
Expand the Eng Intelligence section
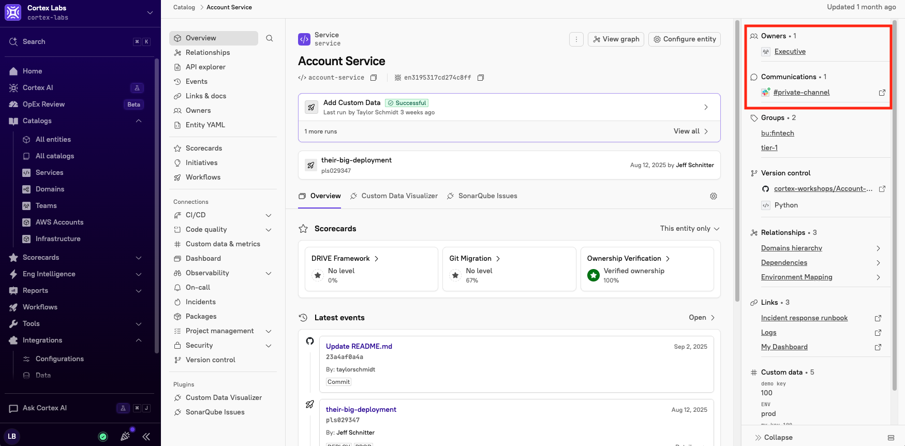click(x=139, y=274)
